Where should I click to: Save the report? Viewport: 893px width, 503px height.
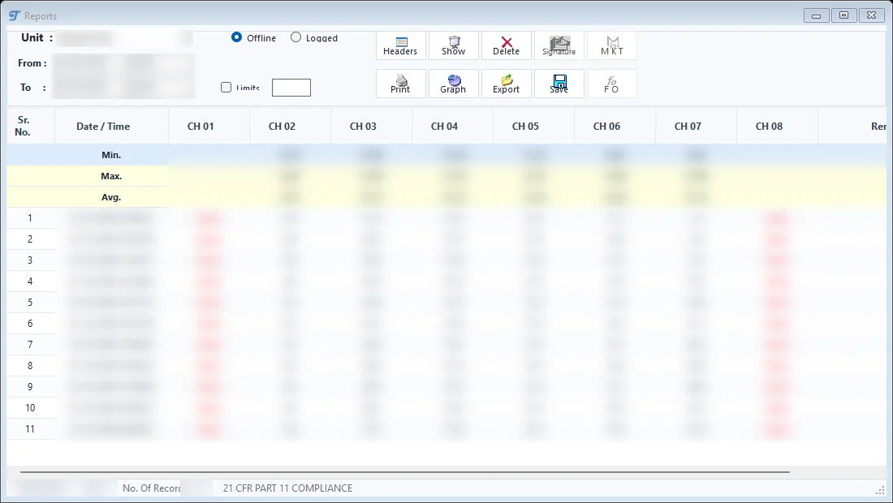559,84
